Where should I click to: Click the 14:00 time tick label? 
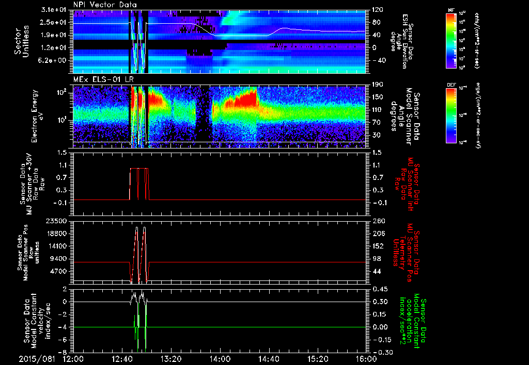click(x=220, y=359)
